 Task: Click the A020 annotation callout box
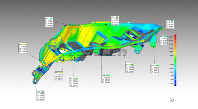point(154,69)
